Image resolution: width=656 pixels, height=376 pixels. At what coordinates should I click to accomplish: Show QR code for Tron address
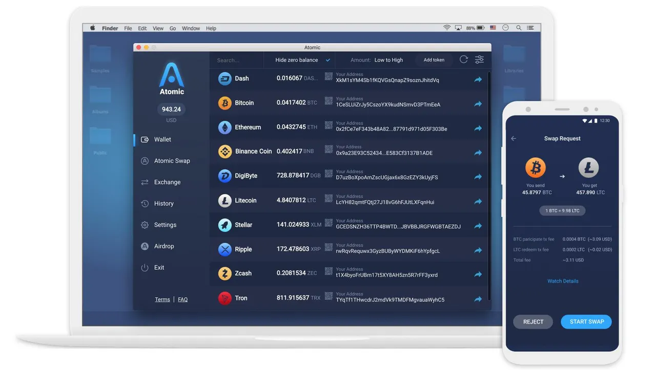click(x=329, y=296)
